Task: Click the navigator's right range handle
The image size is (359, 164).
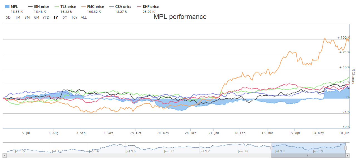Action: click(345, 148)
